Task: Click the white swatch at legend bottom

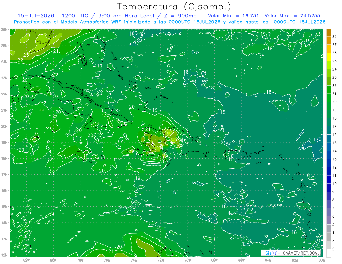Action: (x=329, y=253)
